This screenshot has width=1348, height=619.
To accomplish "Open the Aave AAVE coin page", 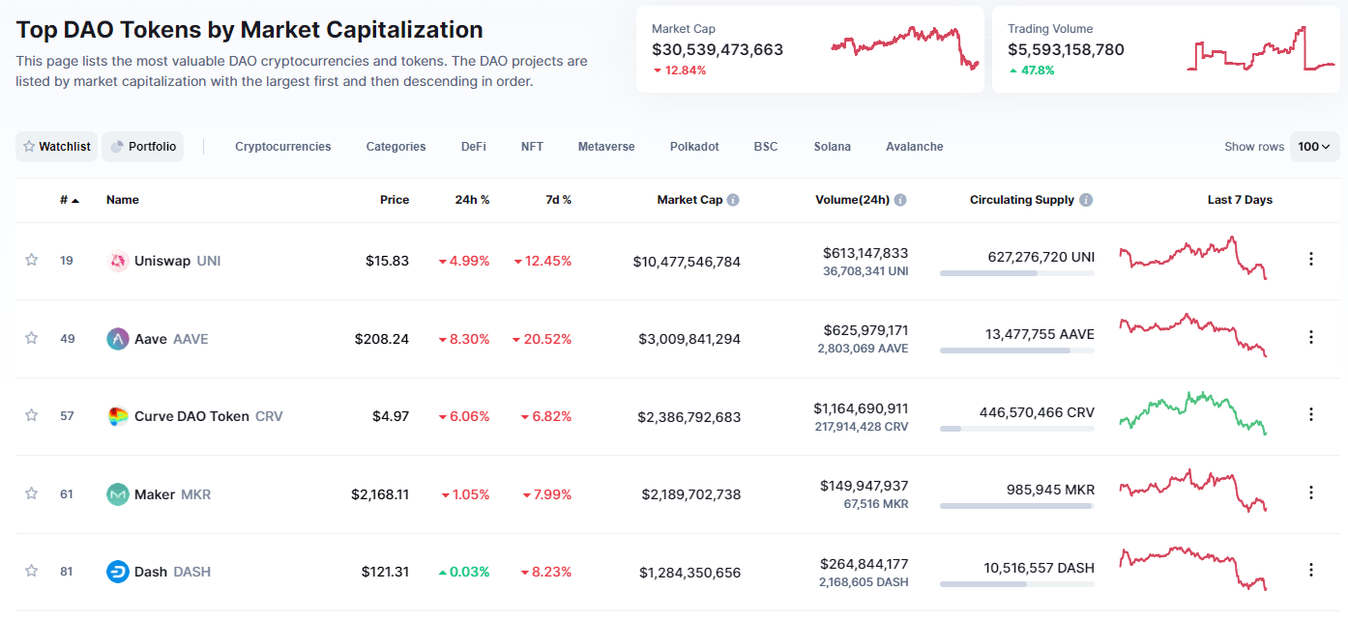I will [x=171, y=339].
